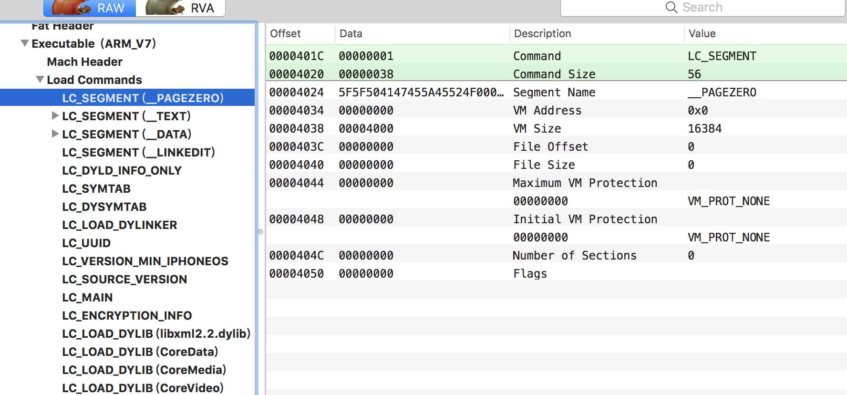This screenshot has width=847, height=395.
Task: Select LC_UUID load command
Action: tap(86, 243)
